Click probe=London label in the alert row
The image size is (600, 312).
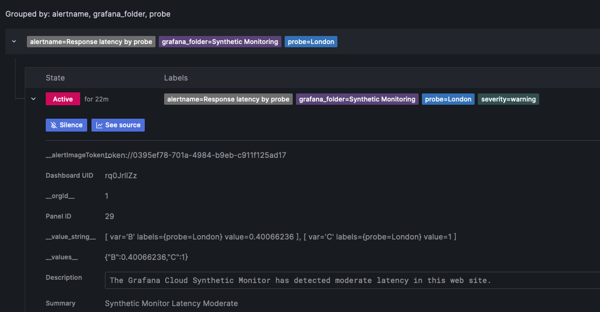[x=448, y=99]
